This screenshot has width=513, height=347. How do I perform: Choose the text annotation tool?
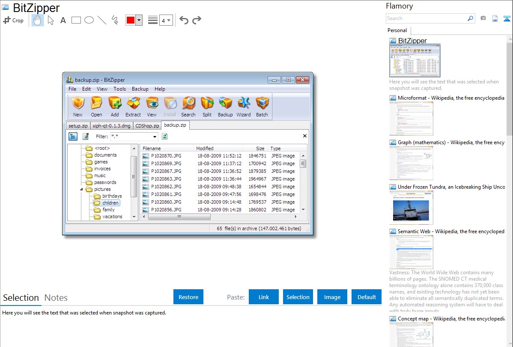click(x=63, y=20)
